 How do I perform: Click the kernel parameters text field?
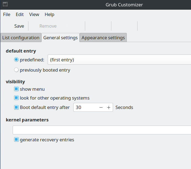pyautogui.click(x=102, y=130)
